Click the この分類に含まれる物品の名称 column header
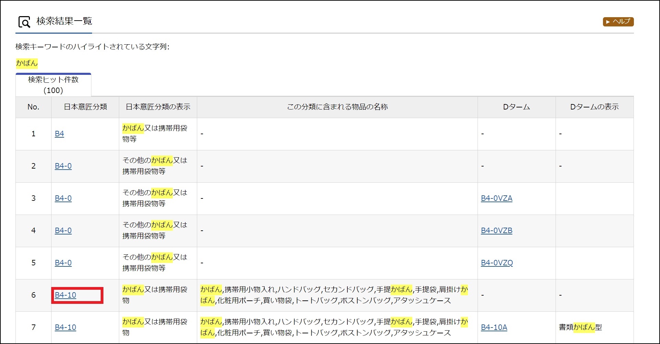 point(337,107)
